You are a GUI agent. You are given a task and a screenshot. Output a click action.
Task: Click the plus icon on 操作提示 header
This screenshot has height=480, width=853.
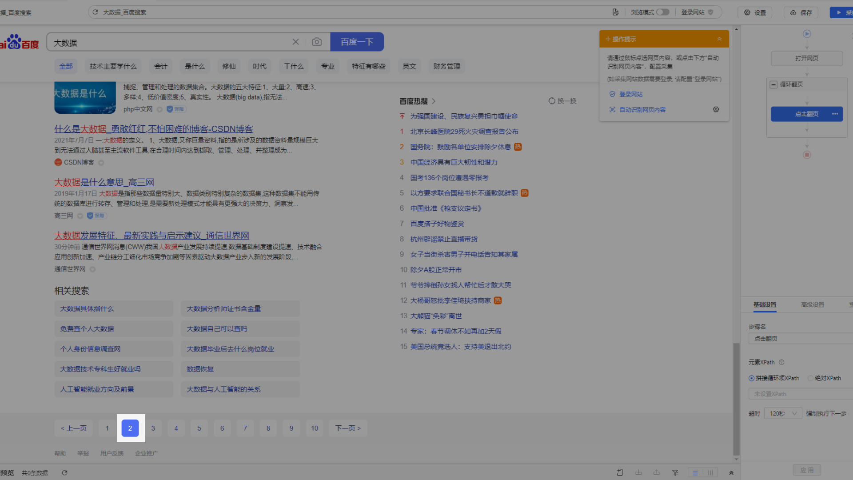click(608, 39)
